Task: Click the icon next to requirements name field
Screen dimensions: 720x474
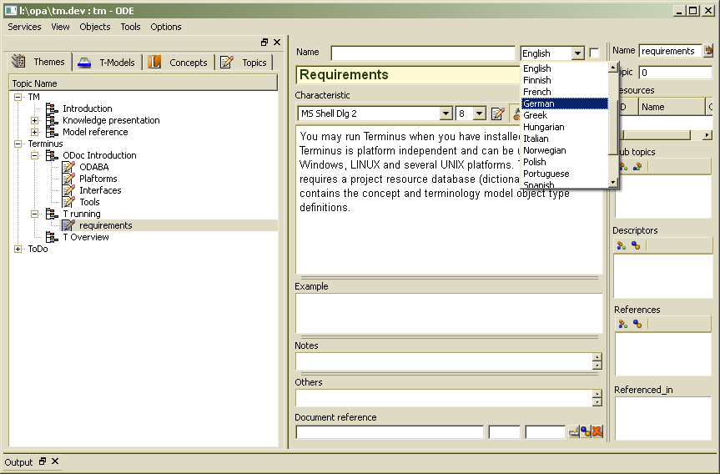Action: point(708,51)
